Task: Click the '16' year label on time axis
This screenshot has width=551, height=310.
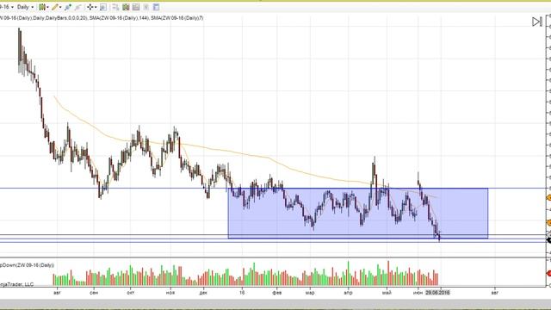Action: (x=242, y=293)
